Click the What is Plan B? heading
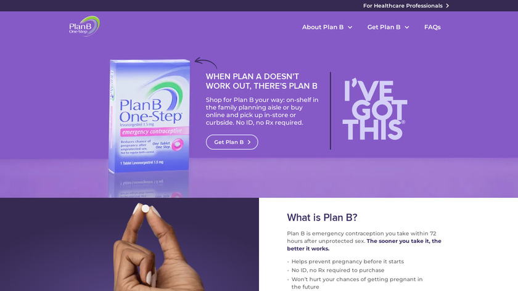518x291 pixels. 322,218
